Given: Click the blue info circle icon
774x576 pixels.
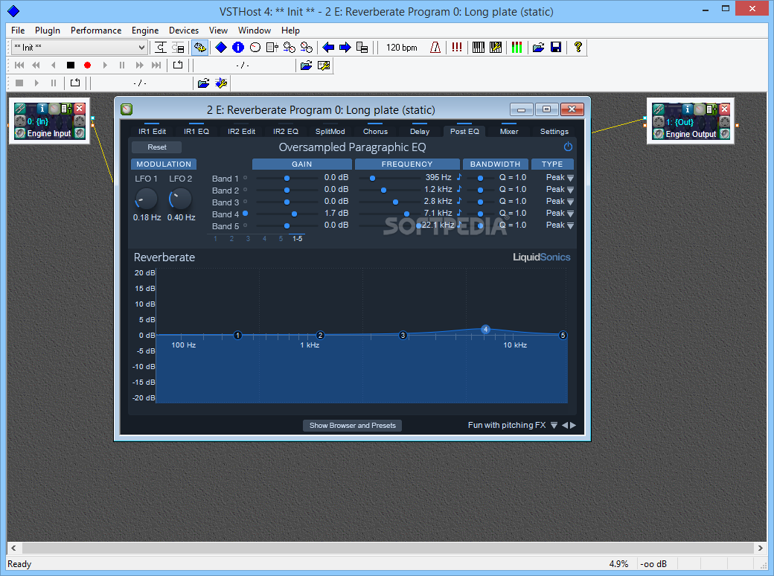Looking at the screenshot, I should tap(238, 48).
